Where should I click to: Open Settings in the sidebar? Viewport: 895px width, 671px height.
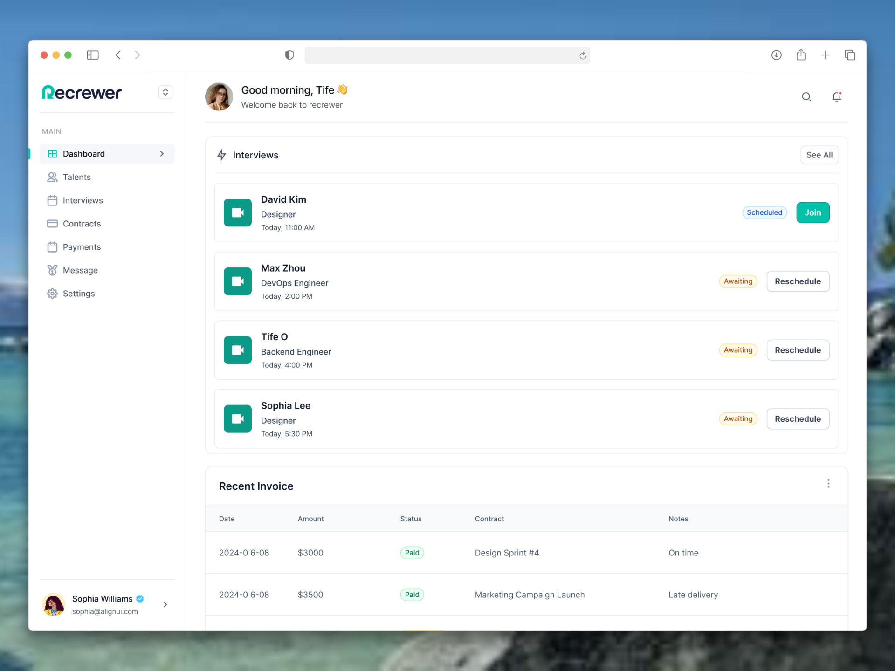(79, 294)
